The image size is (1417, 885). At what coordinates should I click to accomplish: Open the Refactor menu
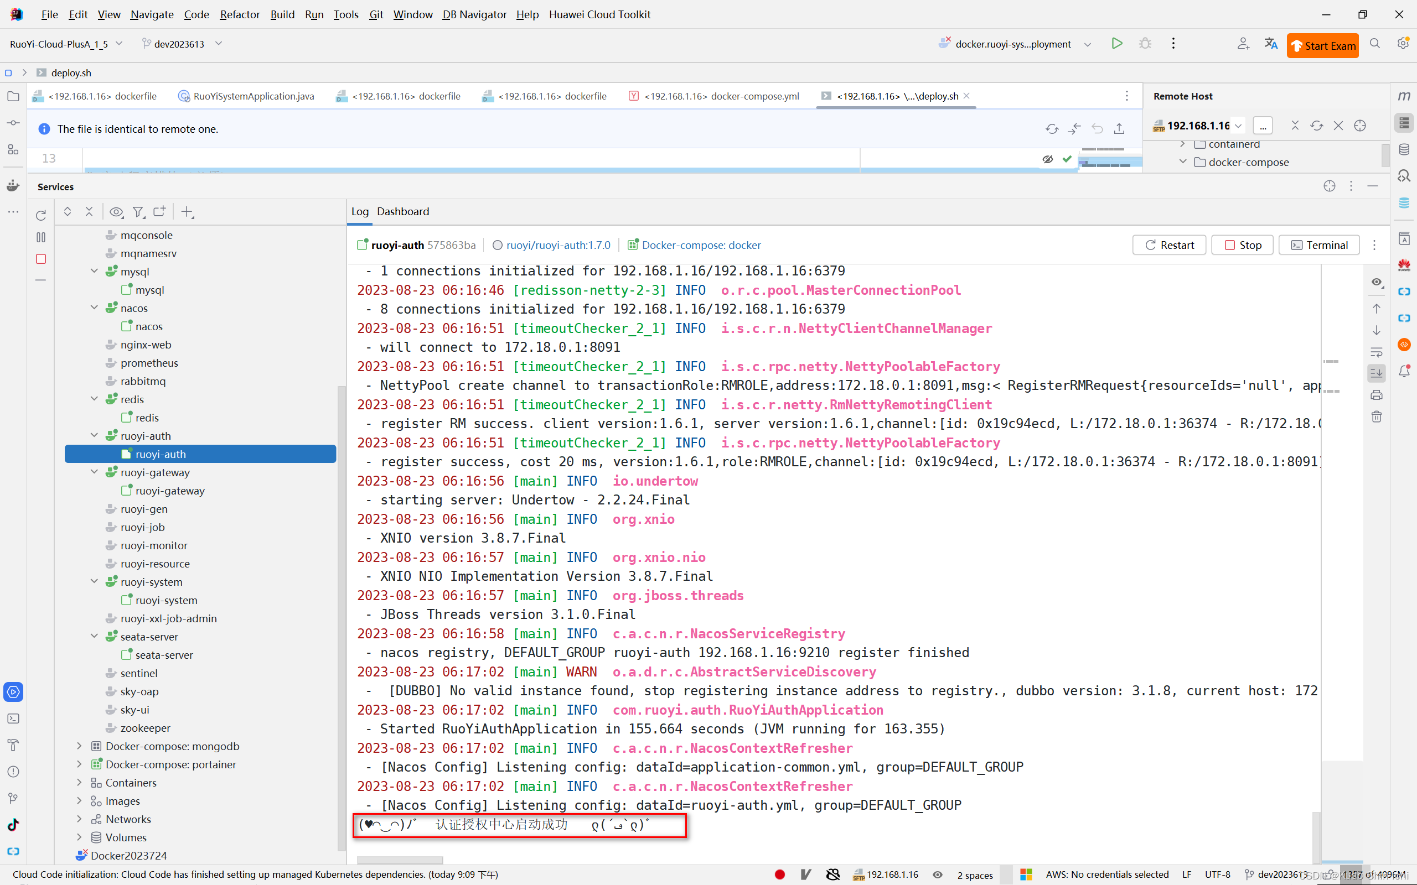[x=240, y=14]
